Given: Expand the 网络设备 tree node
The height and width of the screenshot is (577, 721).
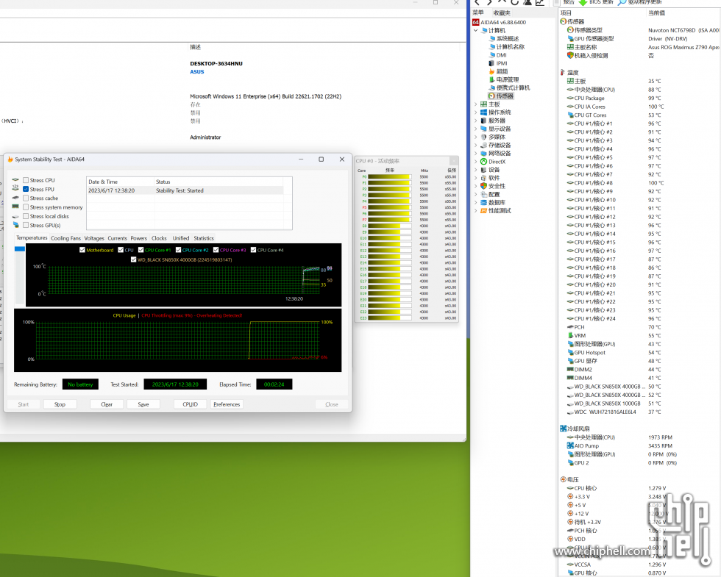Looking at the screenshot, I should (x=476, y=153).
